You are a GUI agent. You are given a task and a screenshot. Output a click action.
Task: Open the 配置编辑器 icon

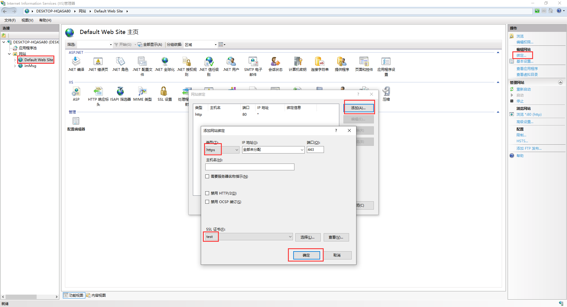76,121
